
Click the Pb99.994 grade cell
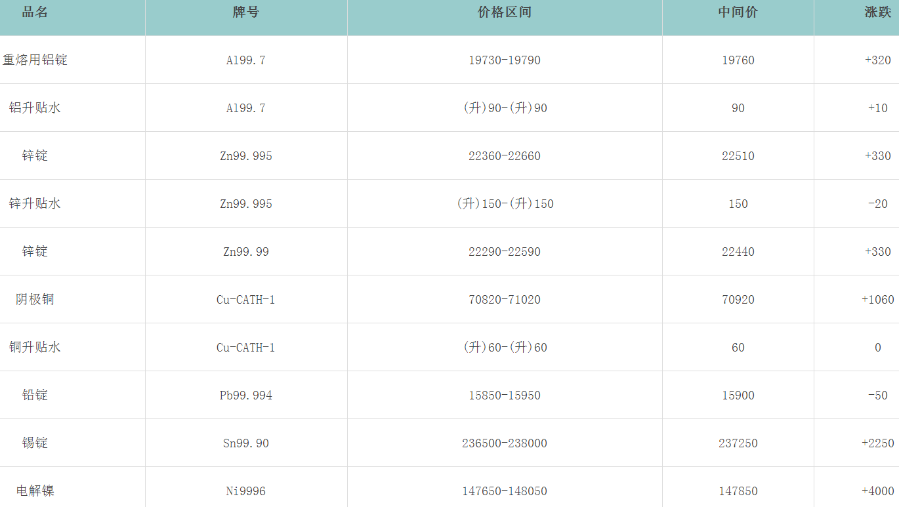(246, 395)
